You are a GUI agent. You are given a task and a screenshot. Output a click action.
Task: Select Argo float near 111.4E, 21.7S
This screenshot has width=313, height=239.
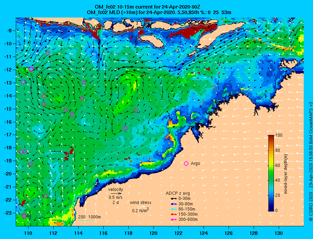(x=45, y=196)
